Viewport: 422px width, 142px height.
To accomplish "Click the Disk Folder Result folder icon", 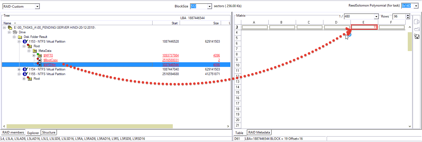I will tap(20, 37).
